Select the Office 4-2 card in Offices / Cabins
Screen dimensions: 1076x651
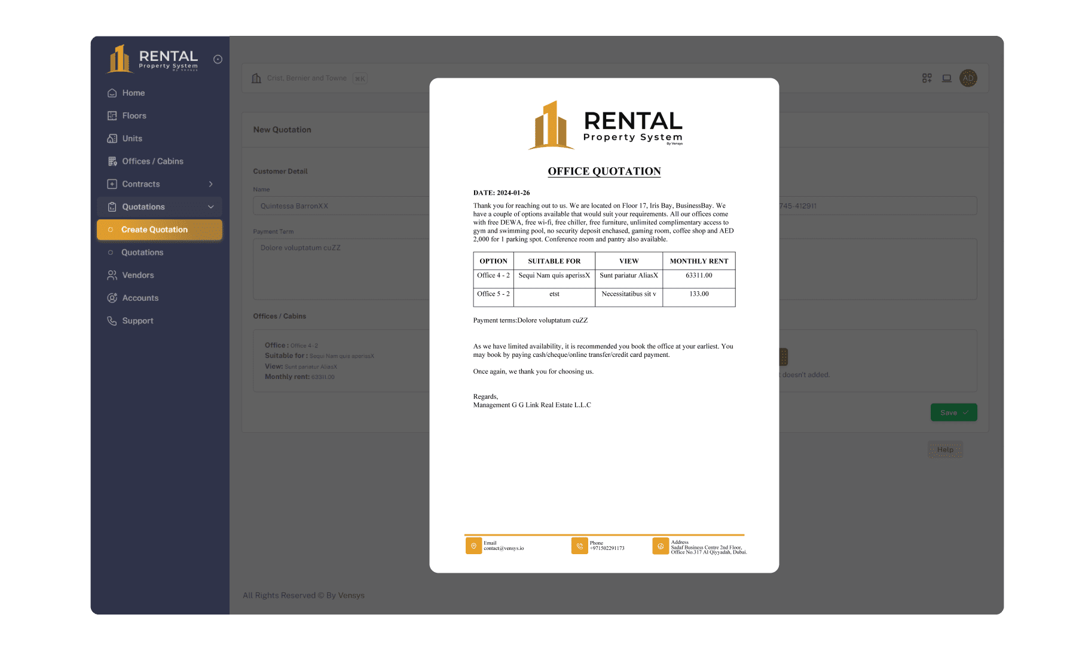point(341,361)
